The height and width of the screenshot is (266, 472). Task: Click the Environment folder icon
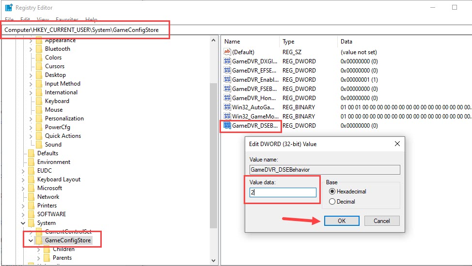(x=31, y=162)
